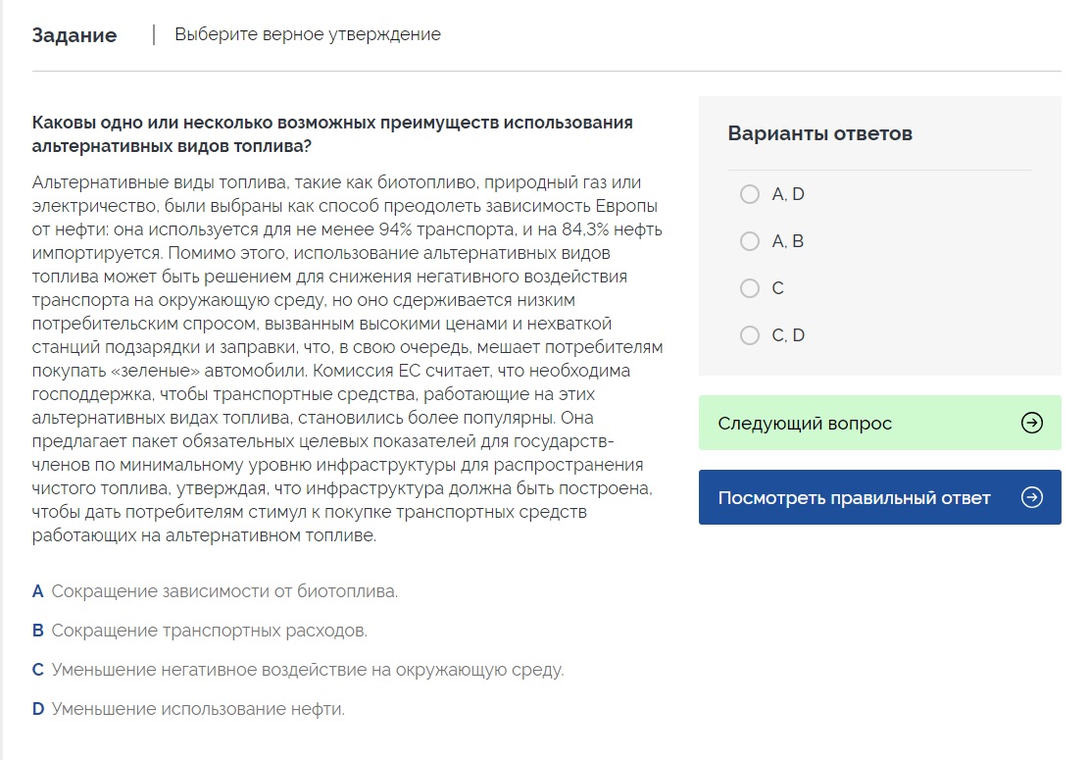Screen dimensions: 1089x760
Task: Click statement A Сокращение зависимости от биотоплива
Action: coord(224,591)
